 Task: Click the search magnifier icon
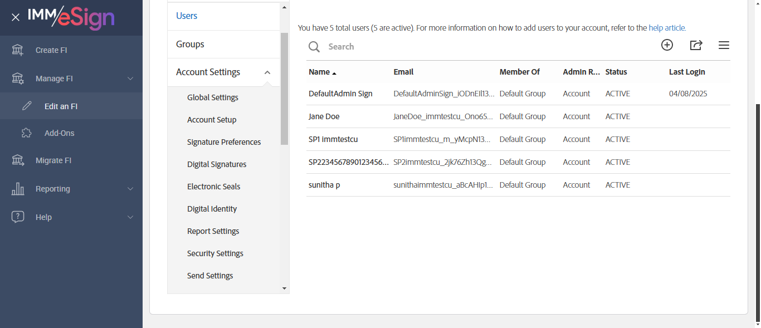point(314,47)
